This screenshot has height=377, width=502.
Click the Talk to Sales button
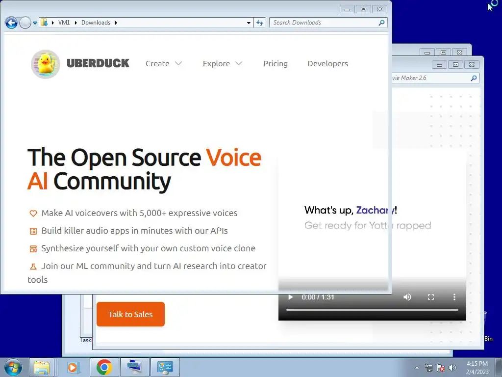[x=130, y=314]
